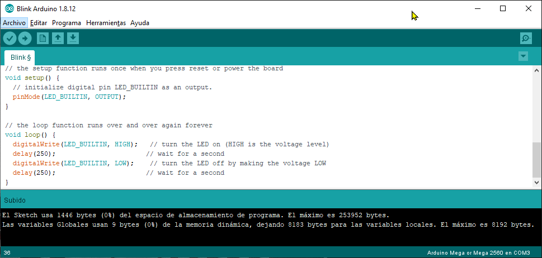The height and width of the screenshot is (258, 542).
Task: Click the Arduino logo in title bar
Action: pyautogui.click(x=10, y=8)
